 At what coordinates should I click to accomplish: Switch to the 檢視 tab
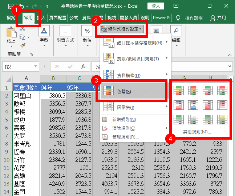coord(112,18)
